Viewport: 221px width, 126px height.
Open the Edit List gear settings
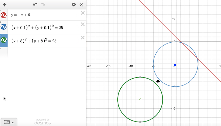pyautogui.click(x=74, y=4)
